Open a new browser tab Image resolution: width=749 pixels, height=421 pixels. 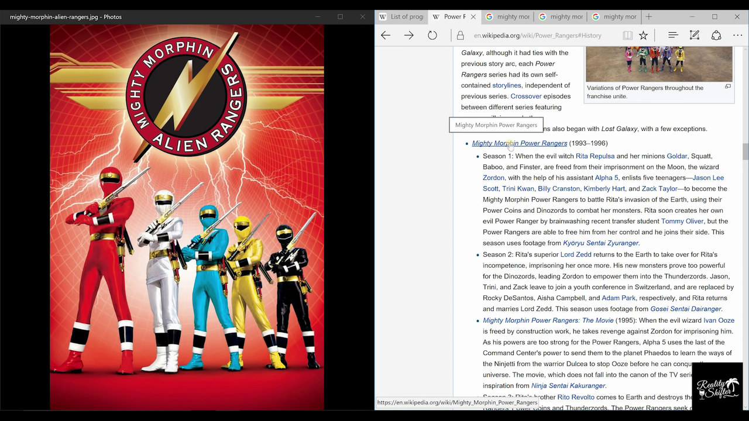(x=648, y=16)
